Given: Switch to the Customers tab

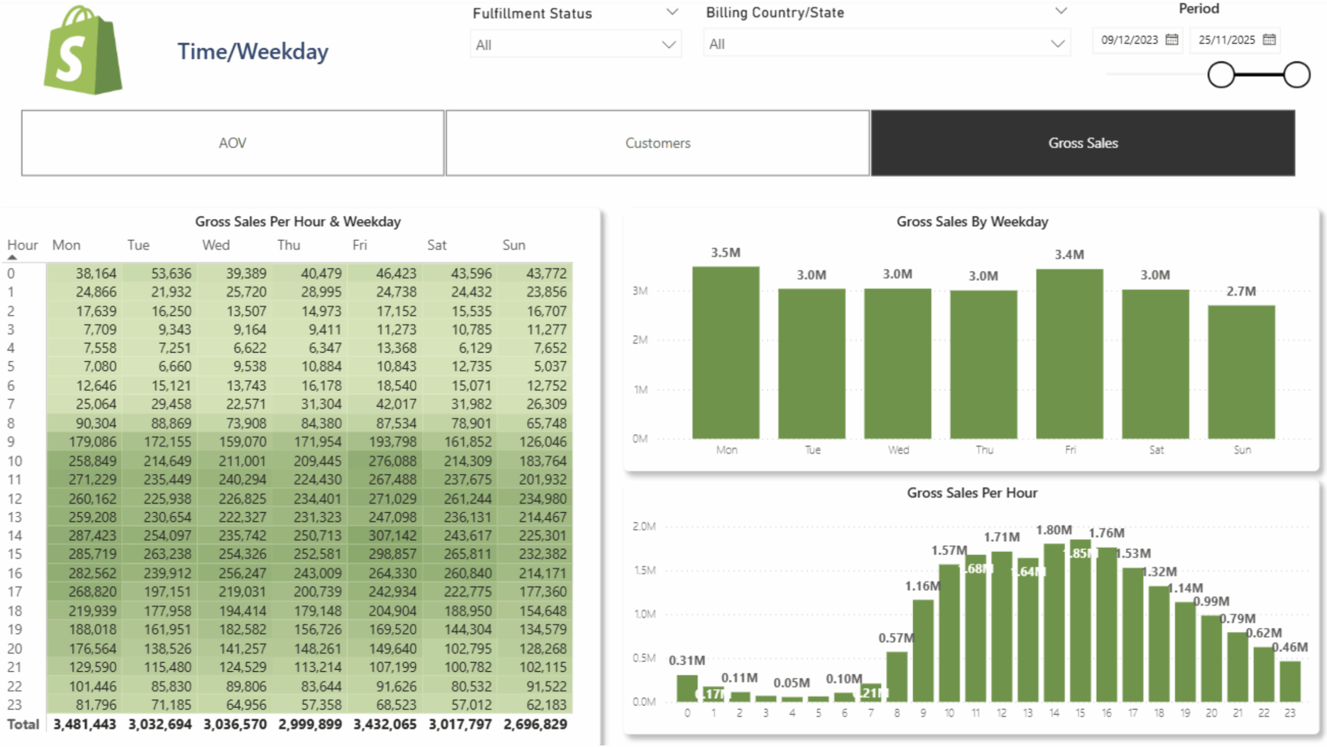Looking at the screenshot, I should point(657,143).
